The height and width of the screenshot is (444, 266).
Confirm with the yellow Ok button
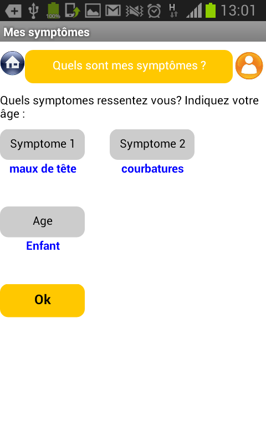(43, 300)
